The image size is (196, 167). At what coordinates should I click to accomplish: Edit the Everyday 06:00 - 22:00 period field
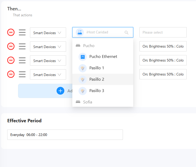click(65, 135)
